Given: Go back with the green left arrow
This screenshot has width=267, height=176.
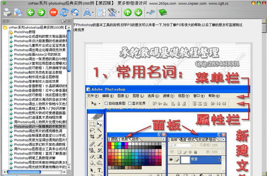Looking at the screenshot, I should (30, 12).
